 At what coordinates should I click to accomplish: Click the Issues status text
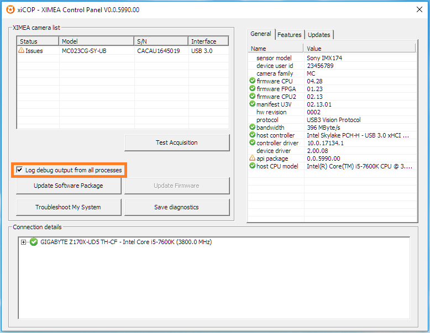click(x=34, y=51)
